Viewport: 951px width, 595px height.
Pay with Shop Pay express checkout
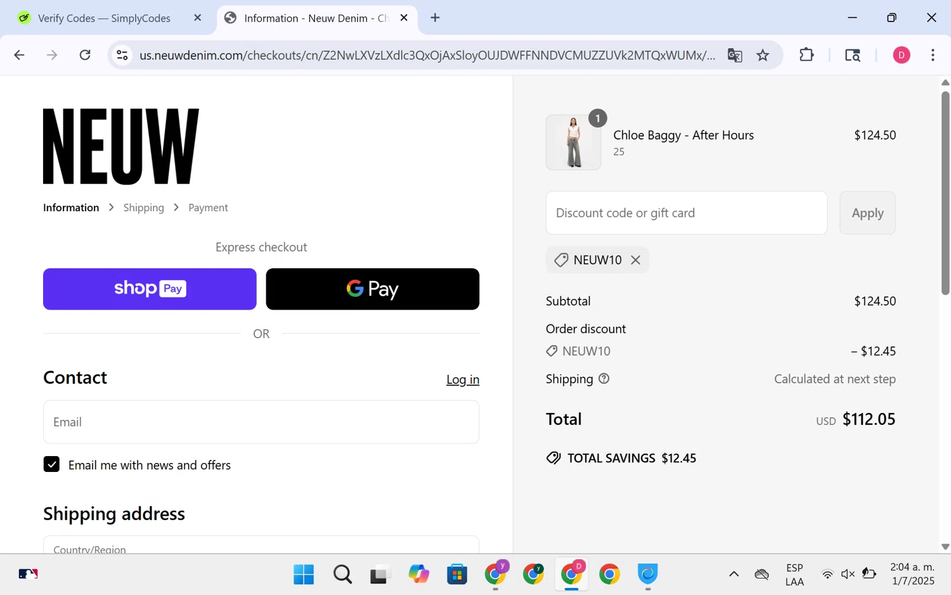tap(150, 289)
